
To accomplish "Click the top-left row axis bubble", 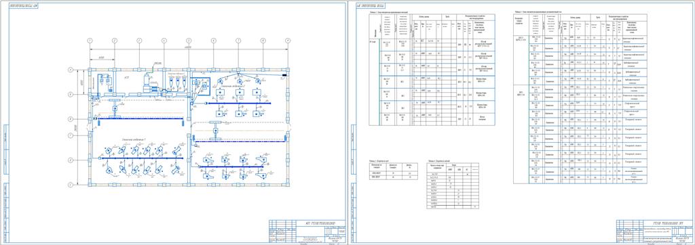I will point(70,70).
